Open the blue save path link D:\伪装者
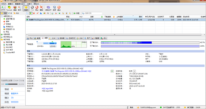 tap(67, 71)
